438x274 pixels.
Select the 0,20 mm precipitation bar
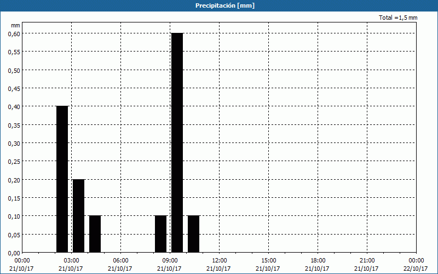[78, 216]
